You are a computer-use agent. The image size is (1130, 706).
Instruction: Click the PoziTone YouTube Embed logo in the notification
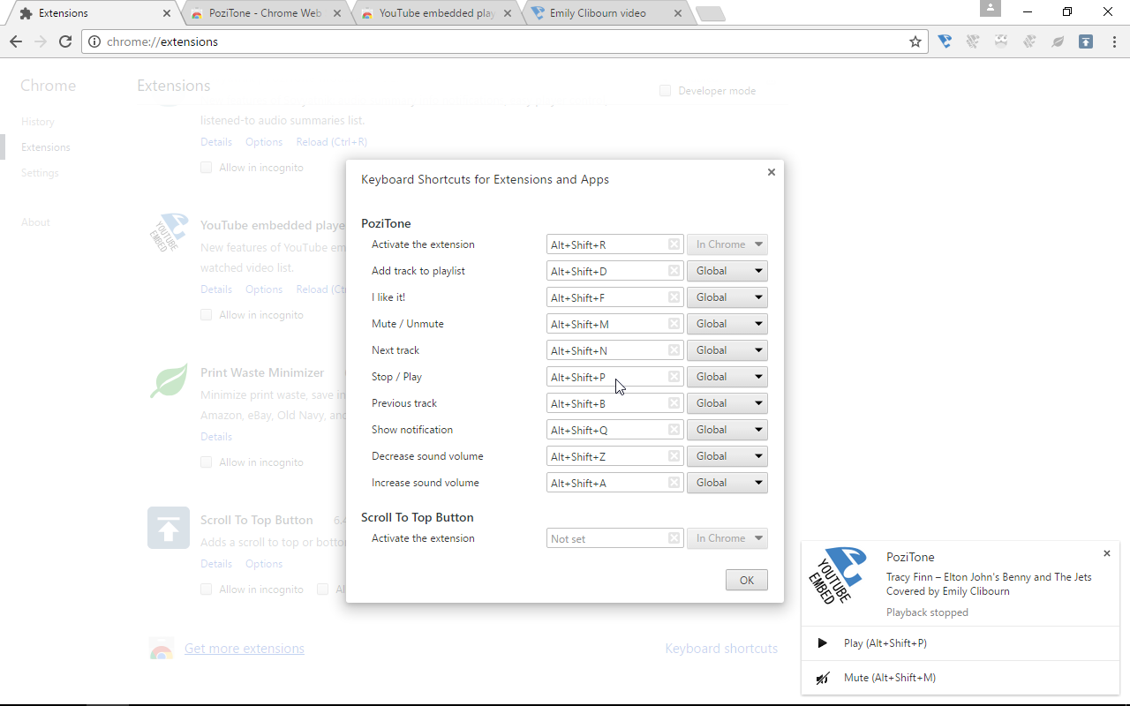pyautogui.click(x=838, y=575)
